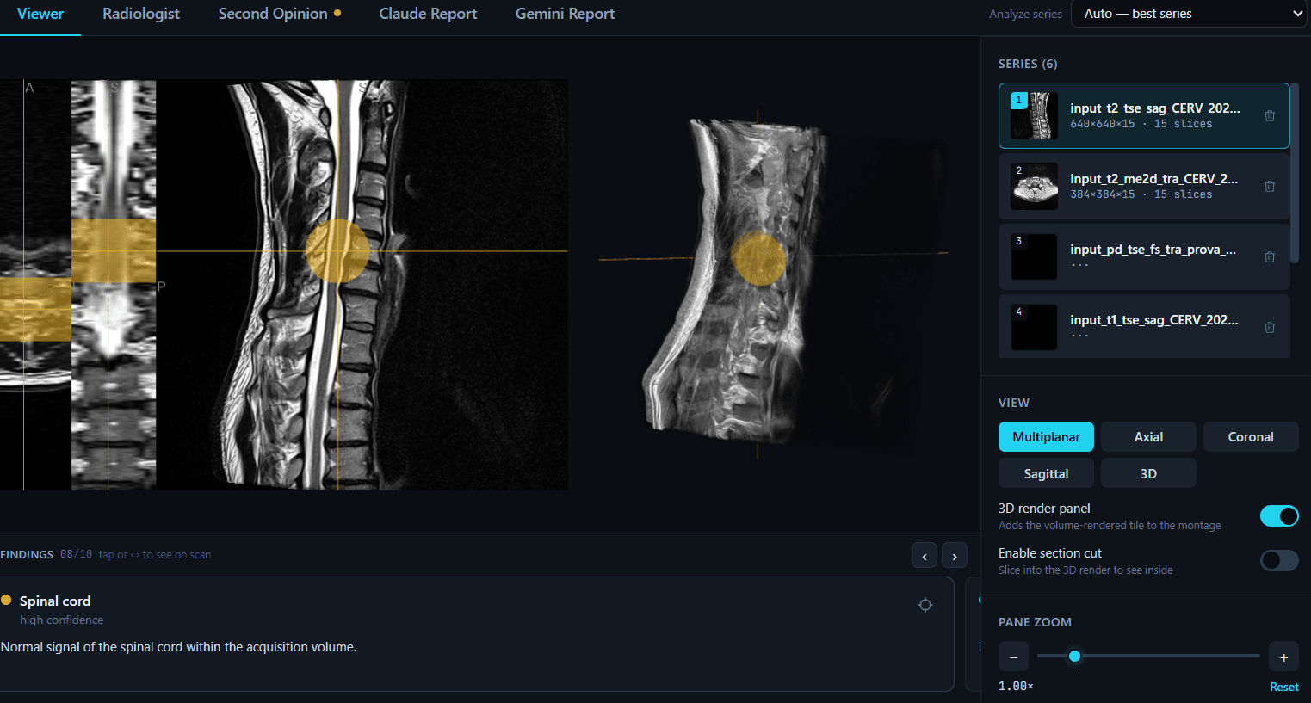This screenshot has height=703, width=1311.
Task: Delete the input_t1_tse_sag_CERV series
Action: click(1270, 327)
